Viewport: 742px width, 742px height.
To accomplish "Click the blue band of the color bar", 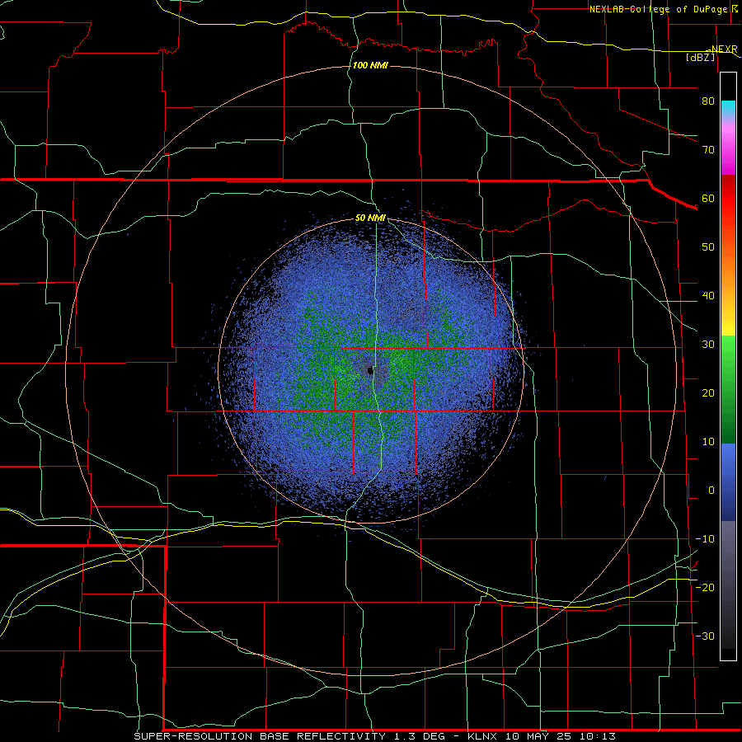I will click(x=728, y=481).
